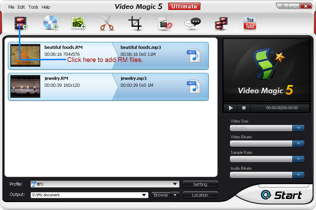Image resolution: width=316 pixels, height=210 pixels.
Task: Close the Video Magic window
Action: tap(306, 6)
